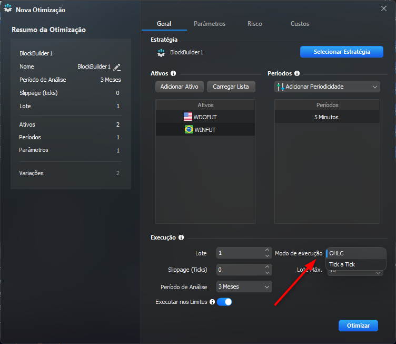Open the Risco tab

click(x=254, y=24)
